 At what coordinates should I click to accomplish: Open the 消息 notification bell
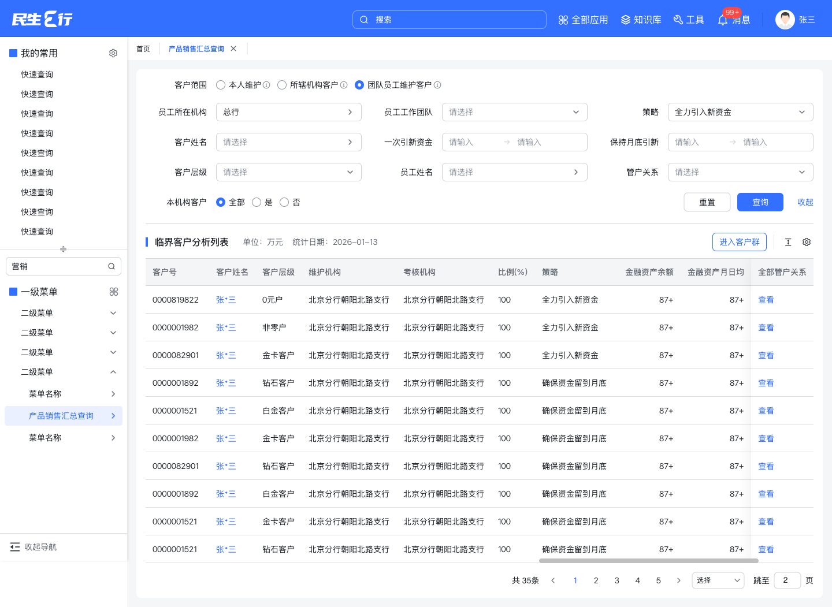tap(723, 20)
